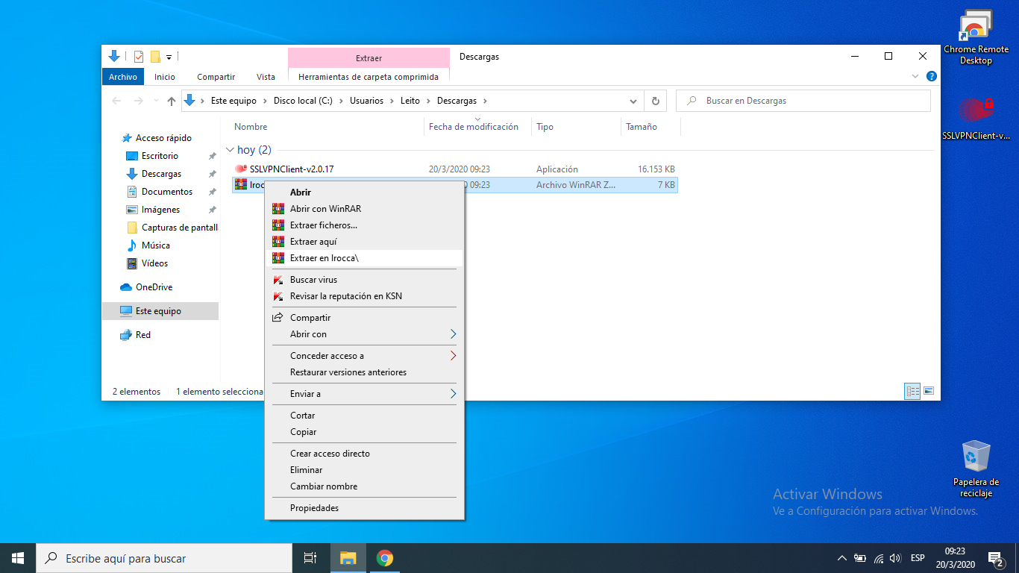The height and width of the screenshot is (573, 1019).
Task: Open Google Chrome from the taskbar
Action: (x=385, y=558)
